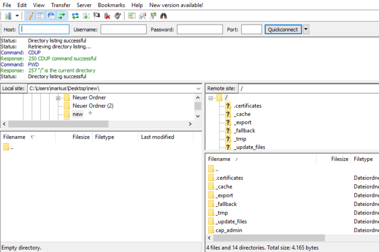Viewport: 379px width, 252px height.
Task: Toggle synchronized browsing icon
Action: 153,16
